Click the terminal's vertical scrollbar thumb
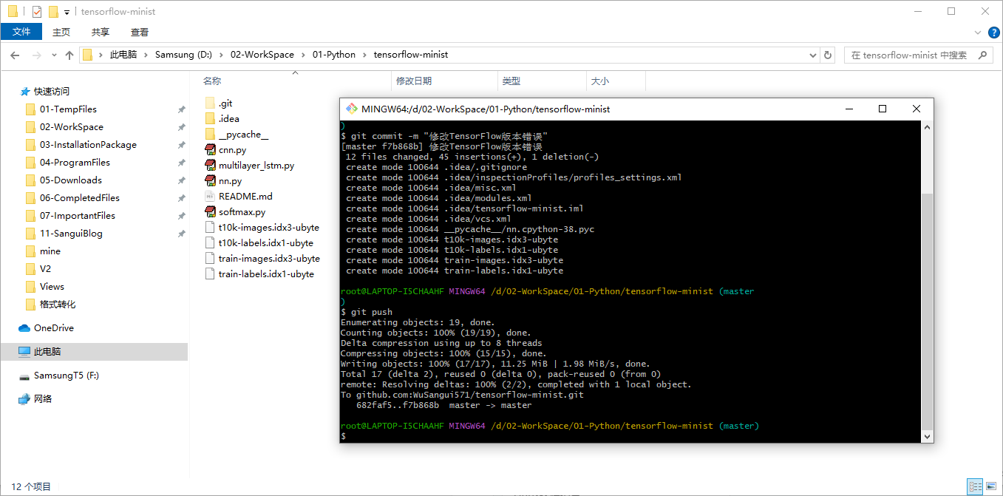This screenshot has height=496, width=1003. [x=928, y=310]
